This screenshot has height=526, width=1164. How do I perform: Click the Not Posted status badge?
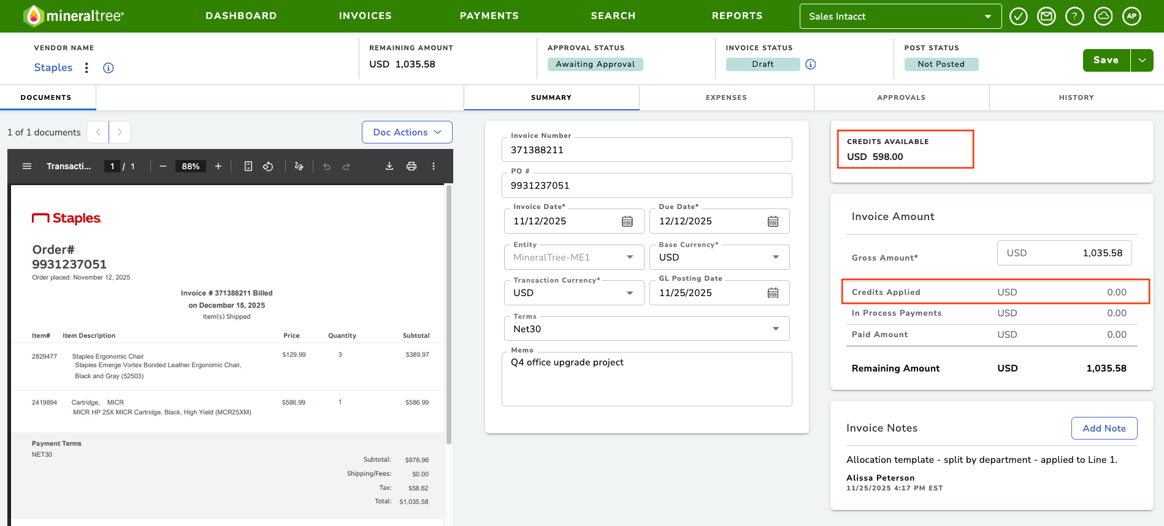(x=941, y=64)
